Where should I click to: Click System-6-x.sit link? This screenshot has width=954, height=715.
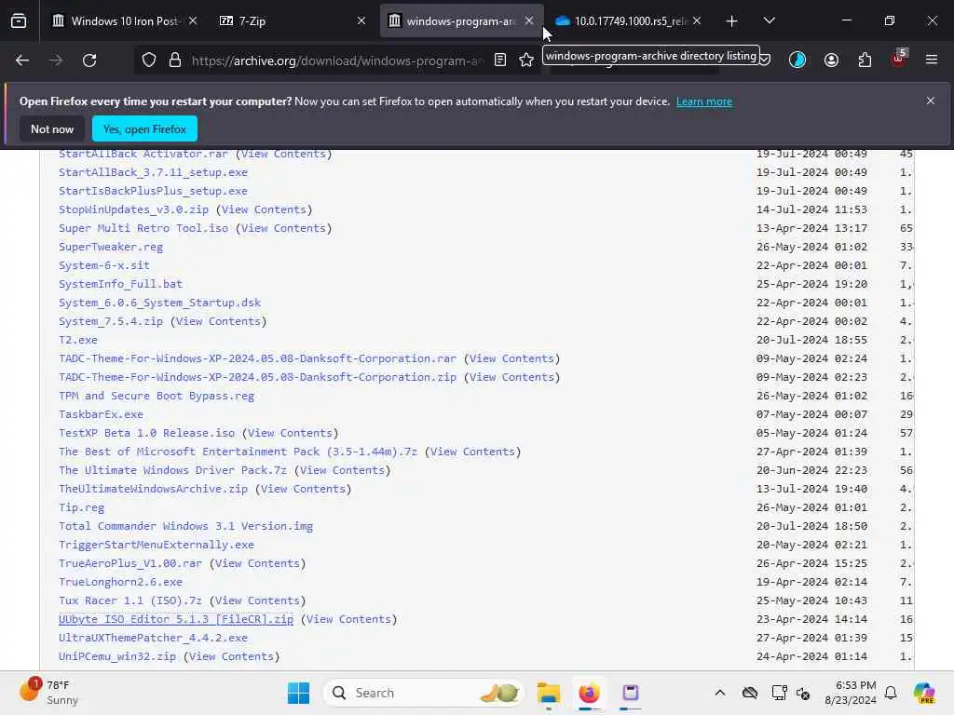point(104,265)
